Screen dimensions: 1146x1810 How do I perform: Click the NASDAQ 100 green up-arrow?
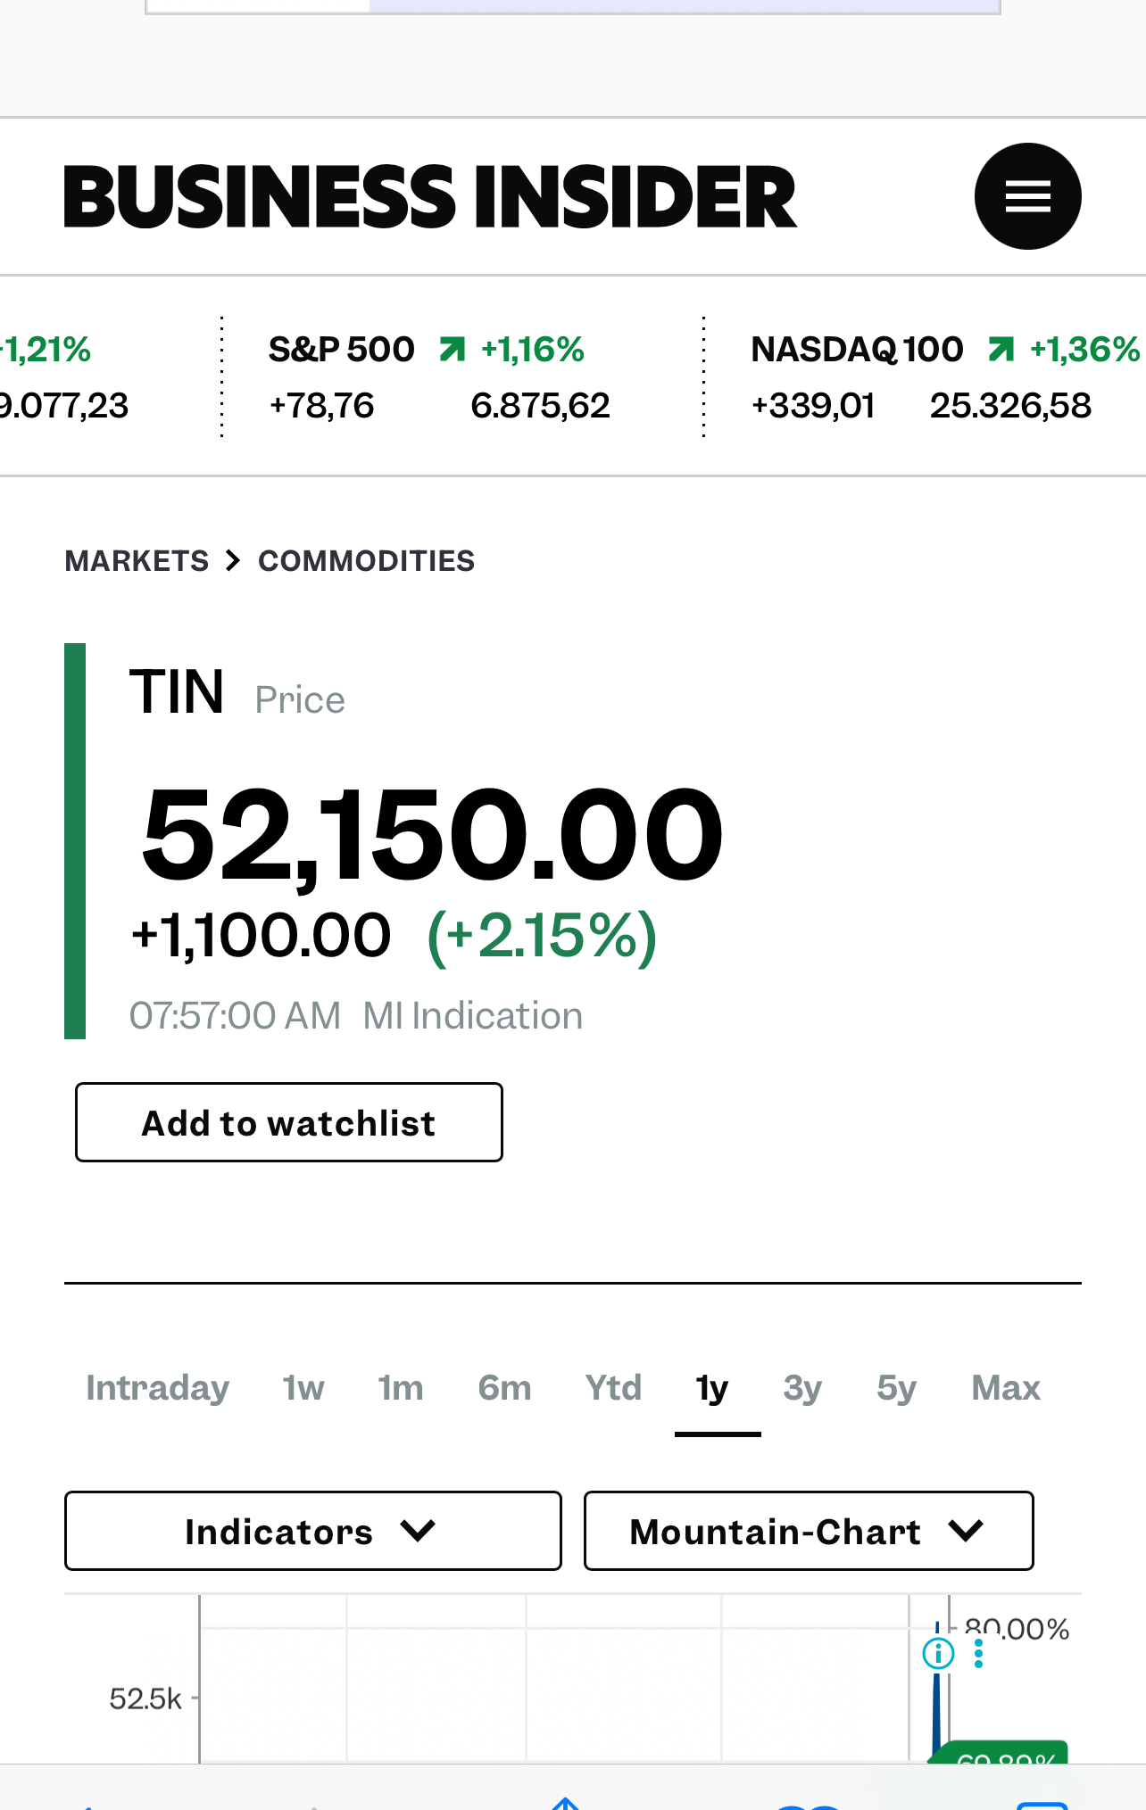[1001, 350]
